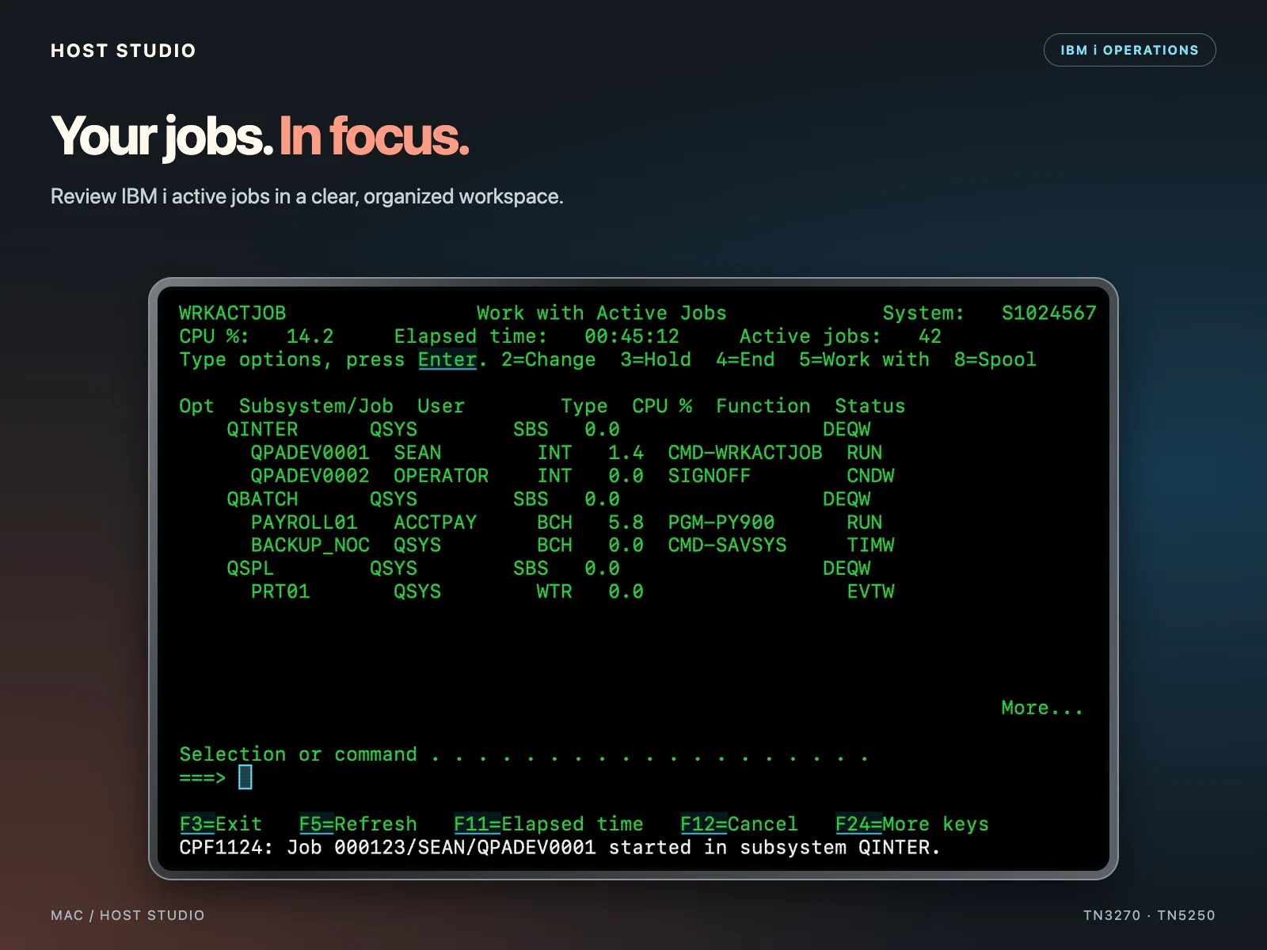Click the IBM i OPERATIONS badge
Viewport: 1267px width, 950px height.
1129,50
